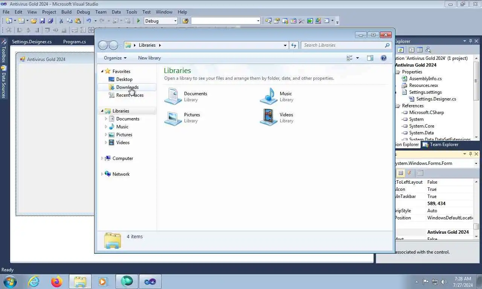Screen dimensions: 482x289
Task: Open the Visual Studio File menu
Action: point(6,12)
